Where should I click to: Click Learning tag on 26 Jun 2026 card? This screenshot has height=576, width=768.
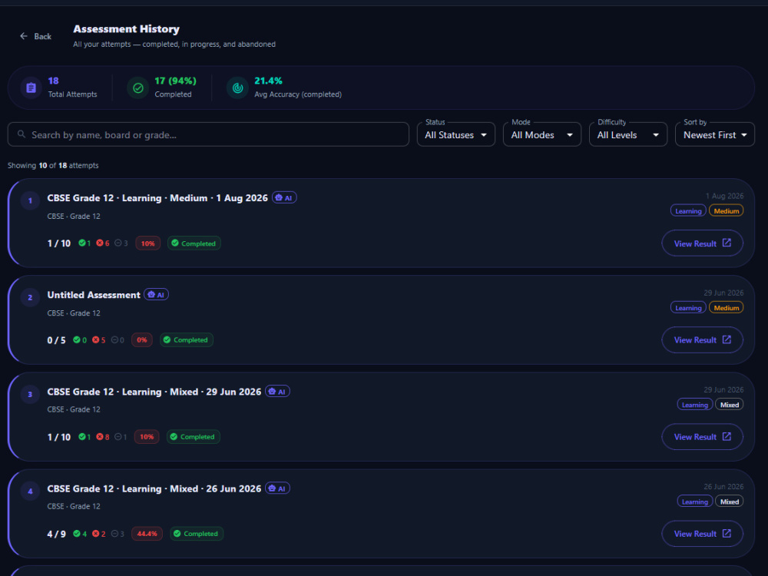[694, 502]
